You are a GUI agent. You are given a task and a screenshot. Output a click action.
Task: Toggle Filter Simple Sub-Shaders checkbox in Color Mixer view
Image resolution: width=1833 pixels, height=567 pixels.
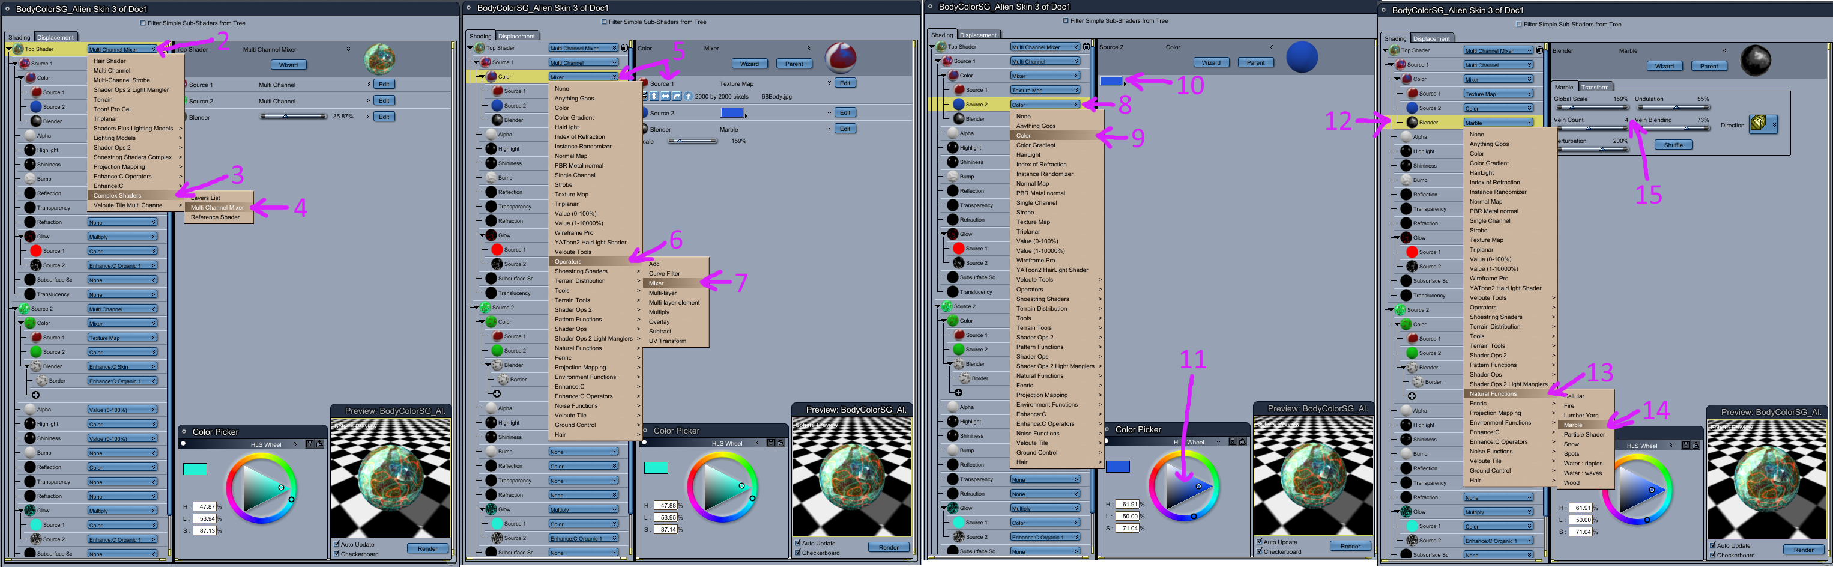[605, 22]
